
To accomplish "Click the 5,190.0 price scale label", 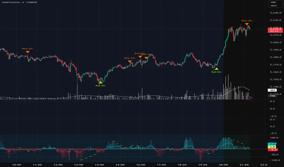I will pyautogui.click(x=275, y=50).
